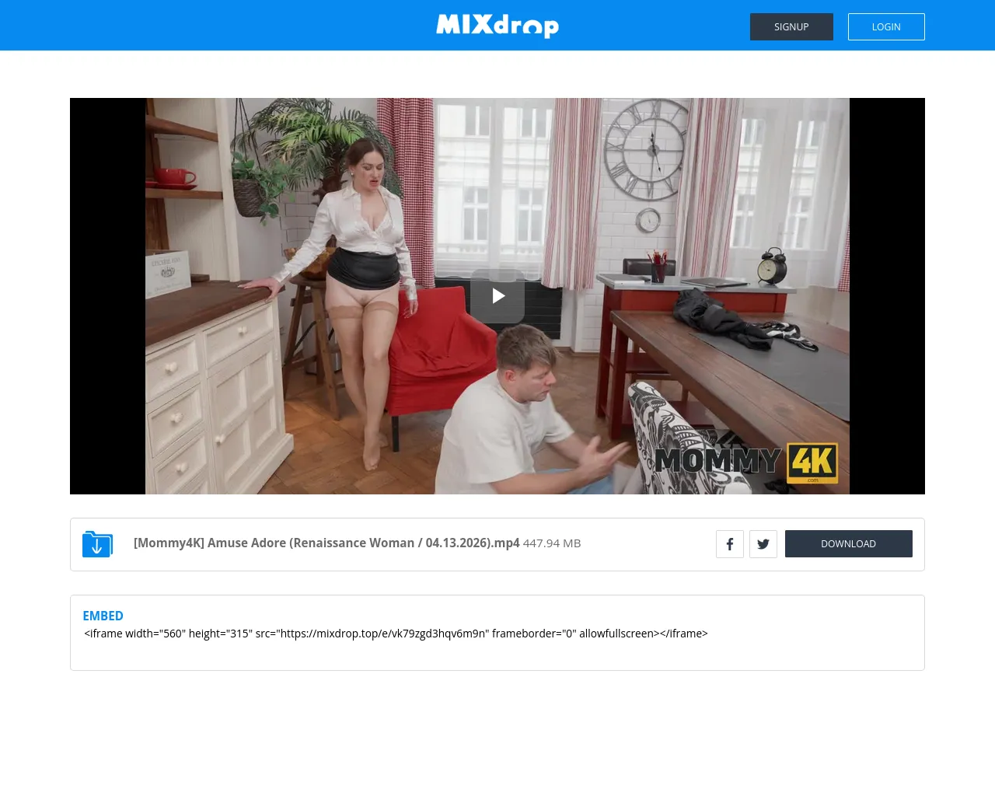Open the MIXdrop home logo
Viewport: 995px width, 796px height.
click(497, 26)
